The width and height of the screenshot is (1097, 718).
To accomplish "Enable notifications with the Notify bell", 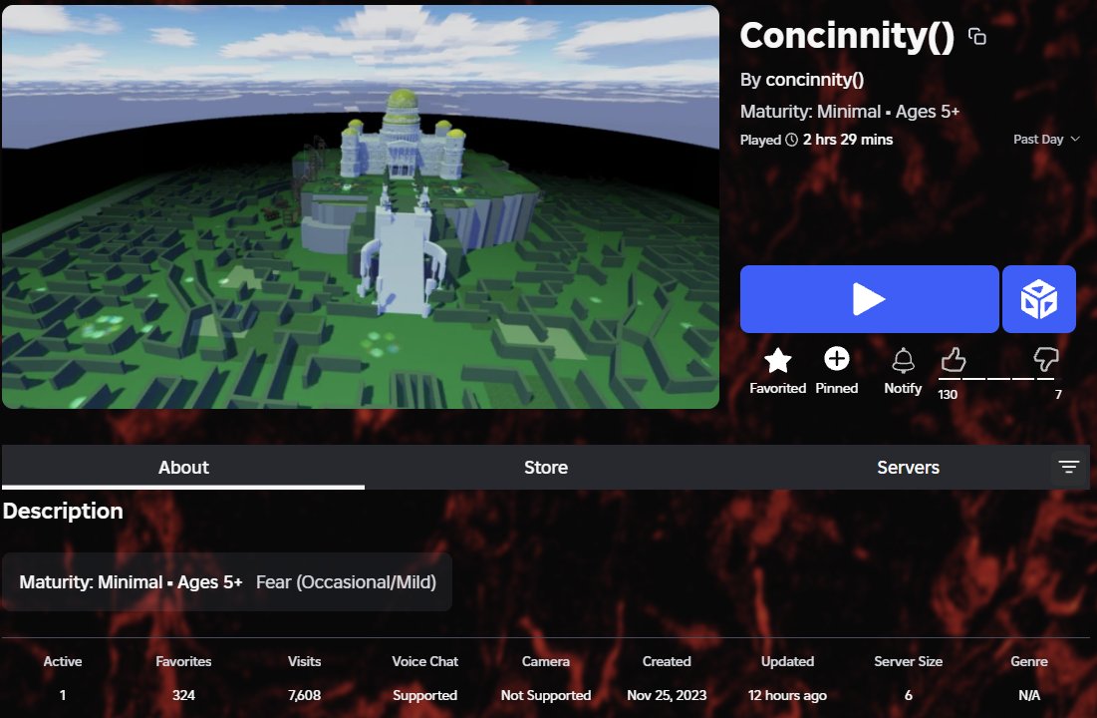I will (903, 360).
